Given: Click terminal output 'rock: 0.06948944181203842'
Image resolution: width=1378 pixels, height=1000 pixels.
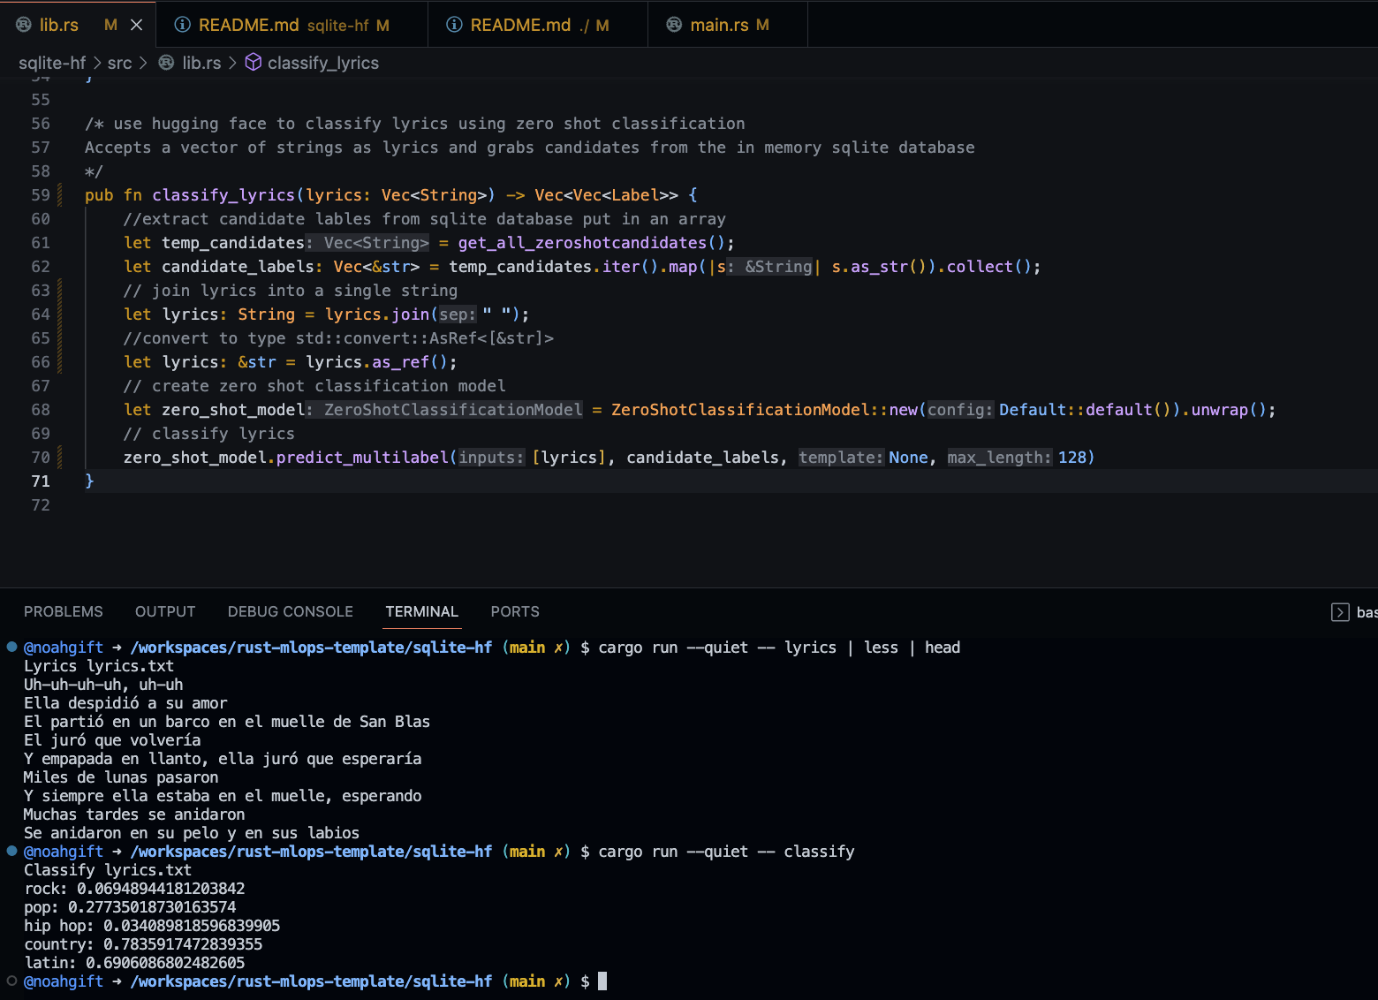Looking at the screenshot, I should tap(134, 889).
